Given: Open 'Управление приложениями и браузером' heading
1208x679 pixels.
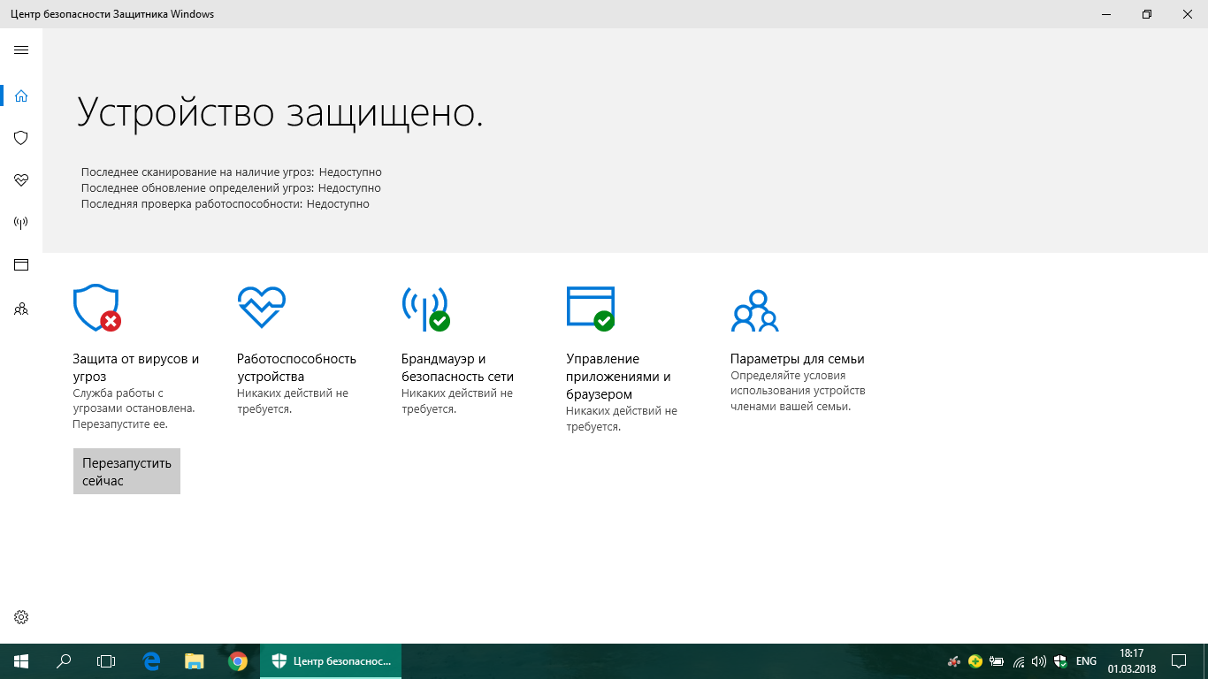Looking at the screenshot, I should [619, 377].
